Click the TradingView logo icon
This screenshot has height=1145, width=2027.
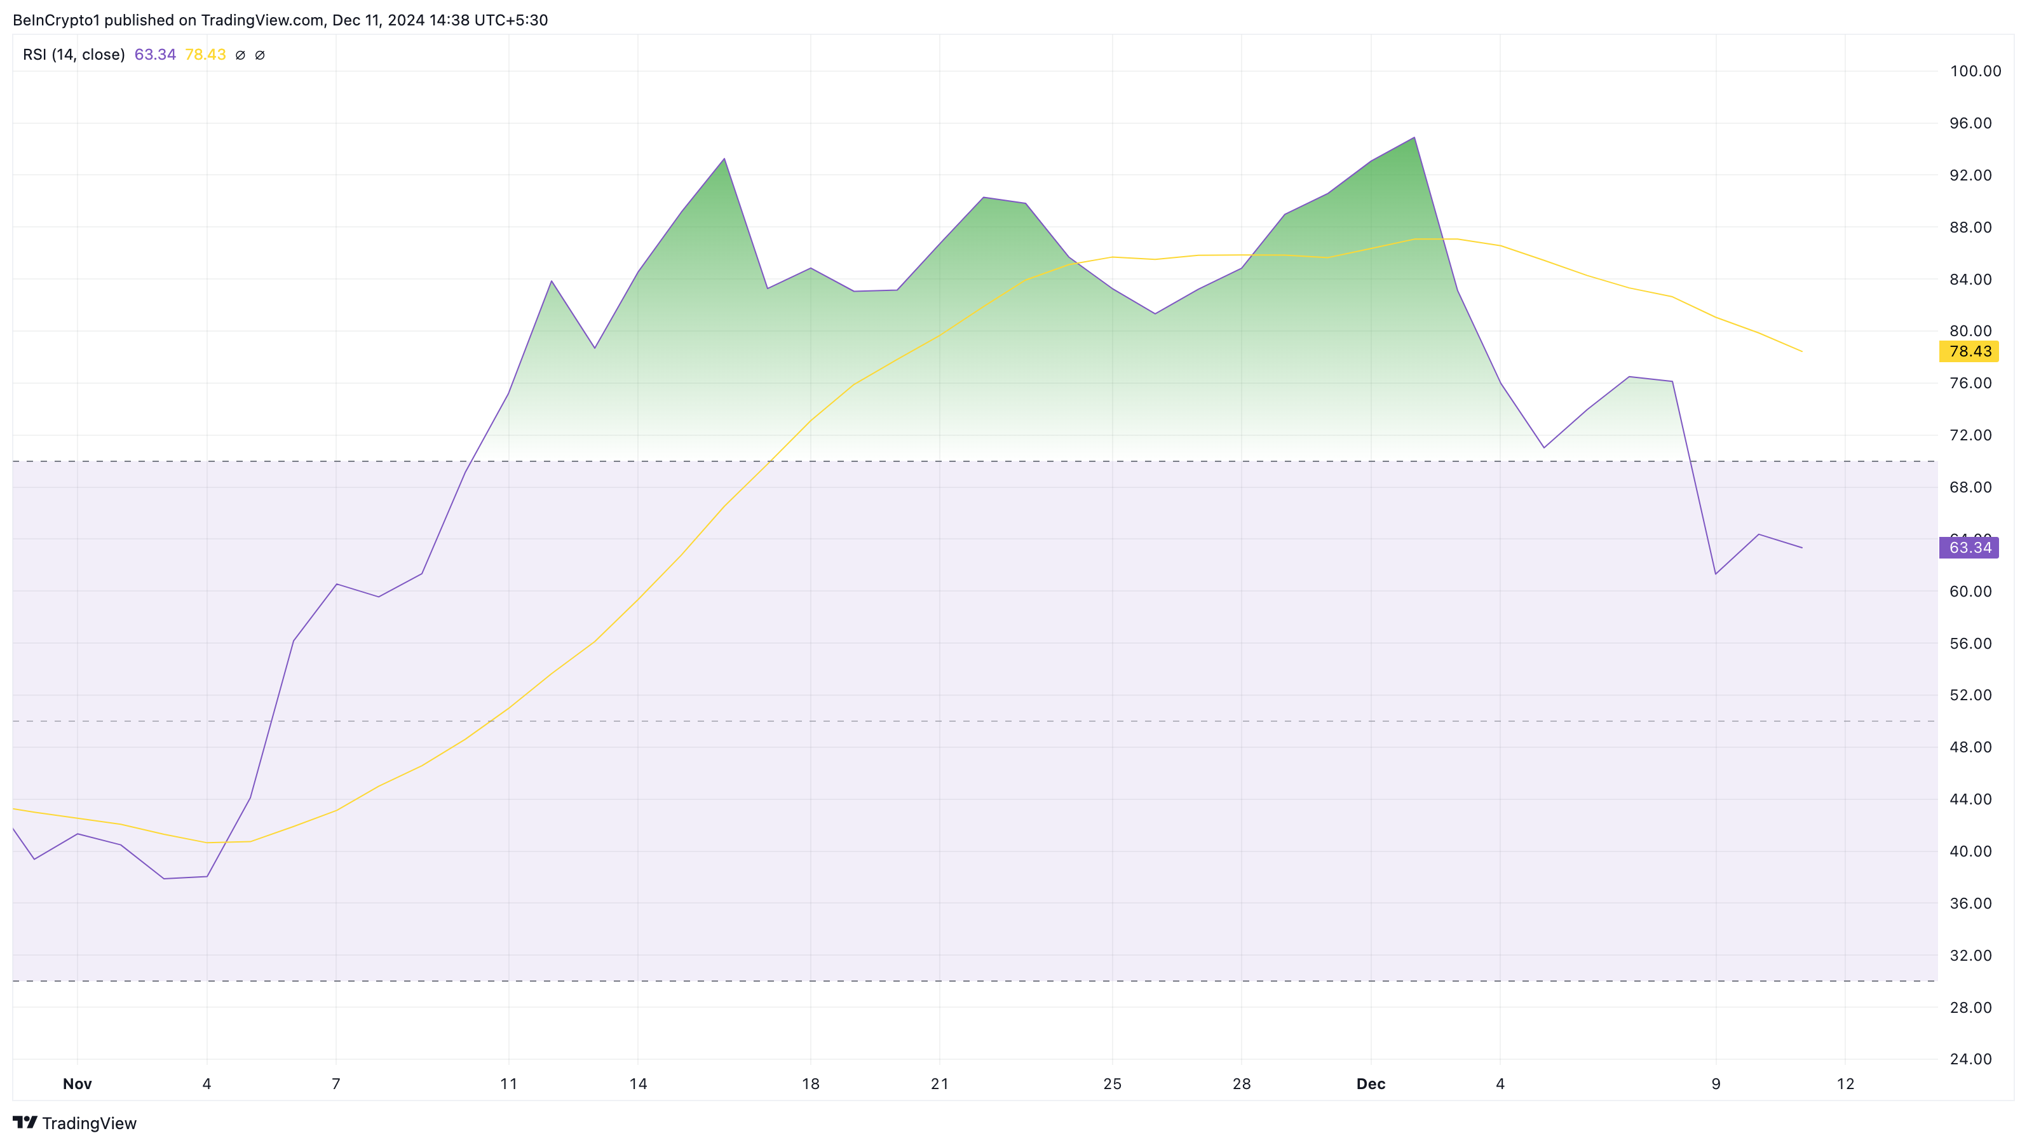24,1122
